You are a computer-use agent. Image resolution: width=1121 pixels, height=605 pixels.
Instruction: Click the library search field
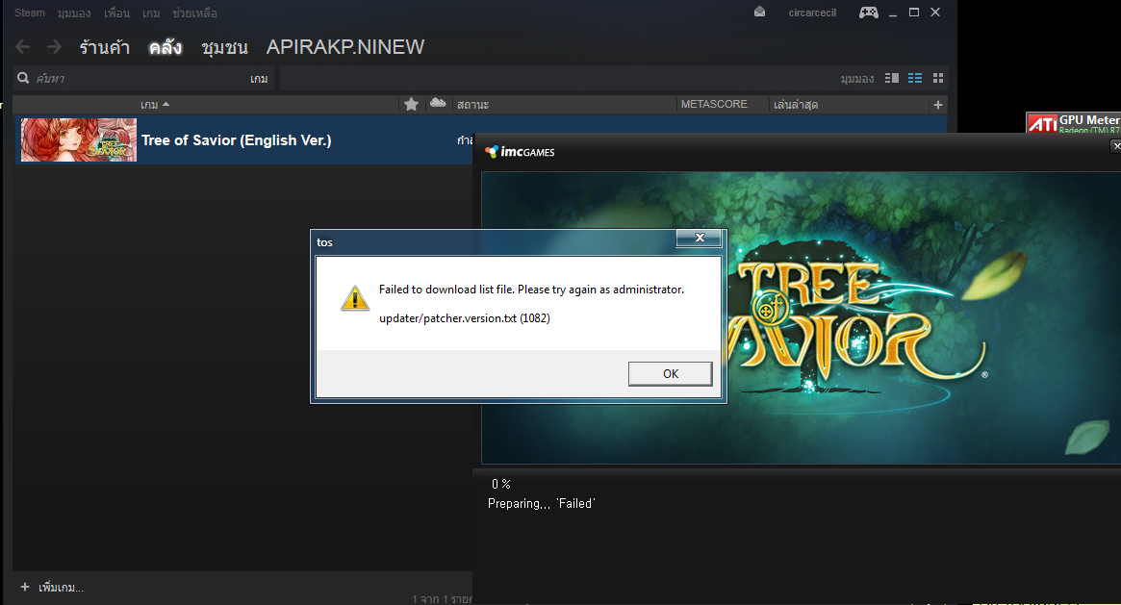135,78
